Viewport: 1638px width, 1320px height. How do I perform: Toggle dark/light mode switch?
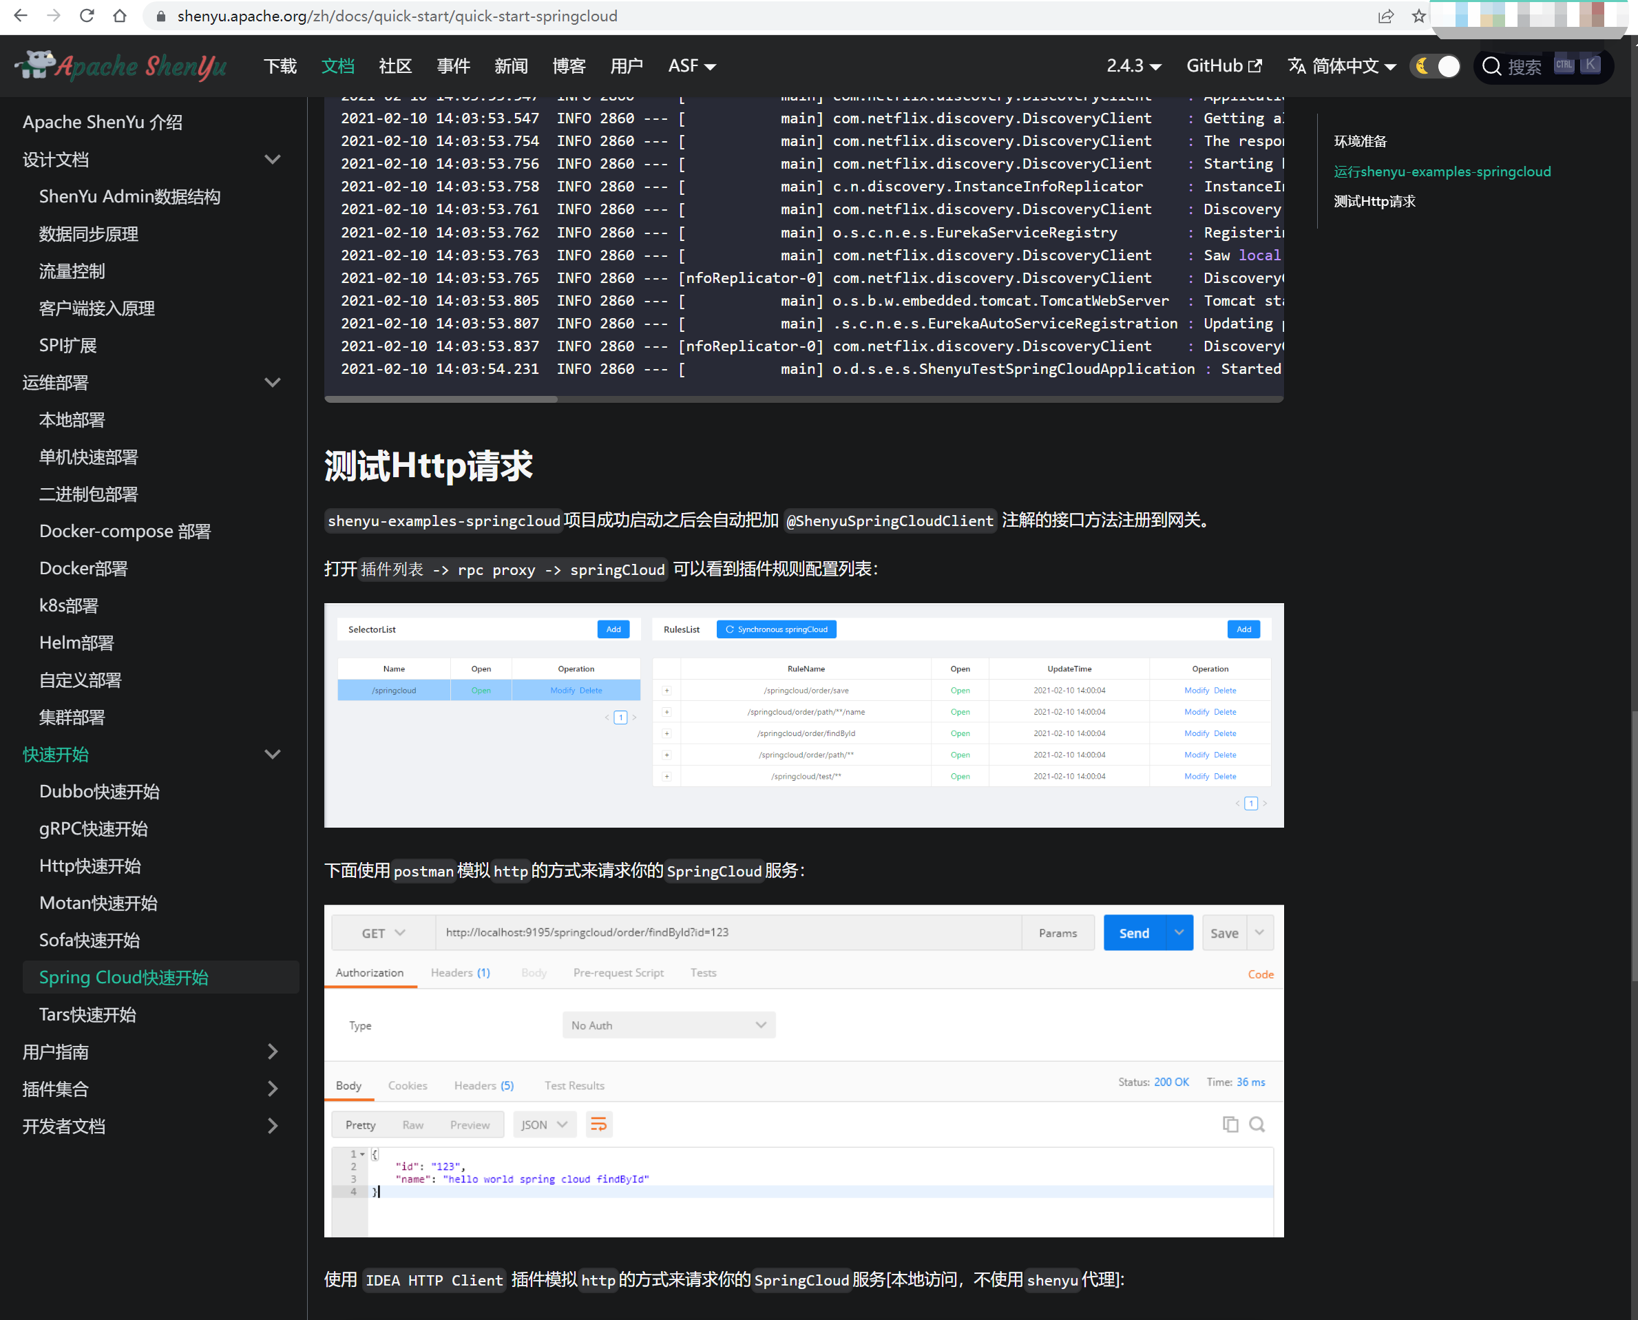tap(1435, 66)
